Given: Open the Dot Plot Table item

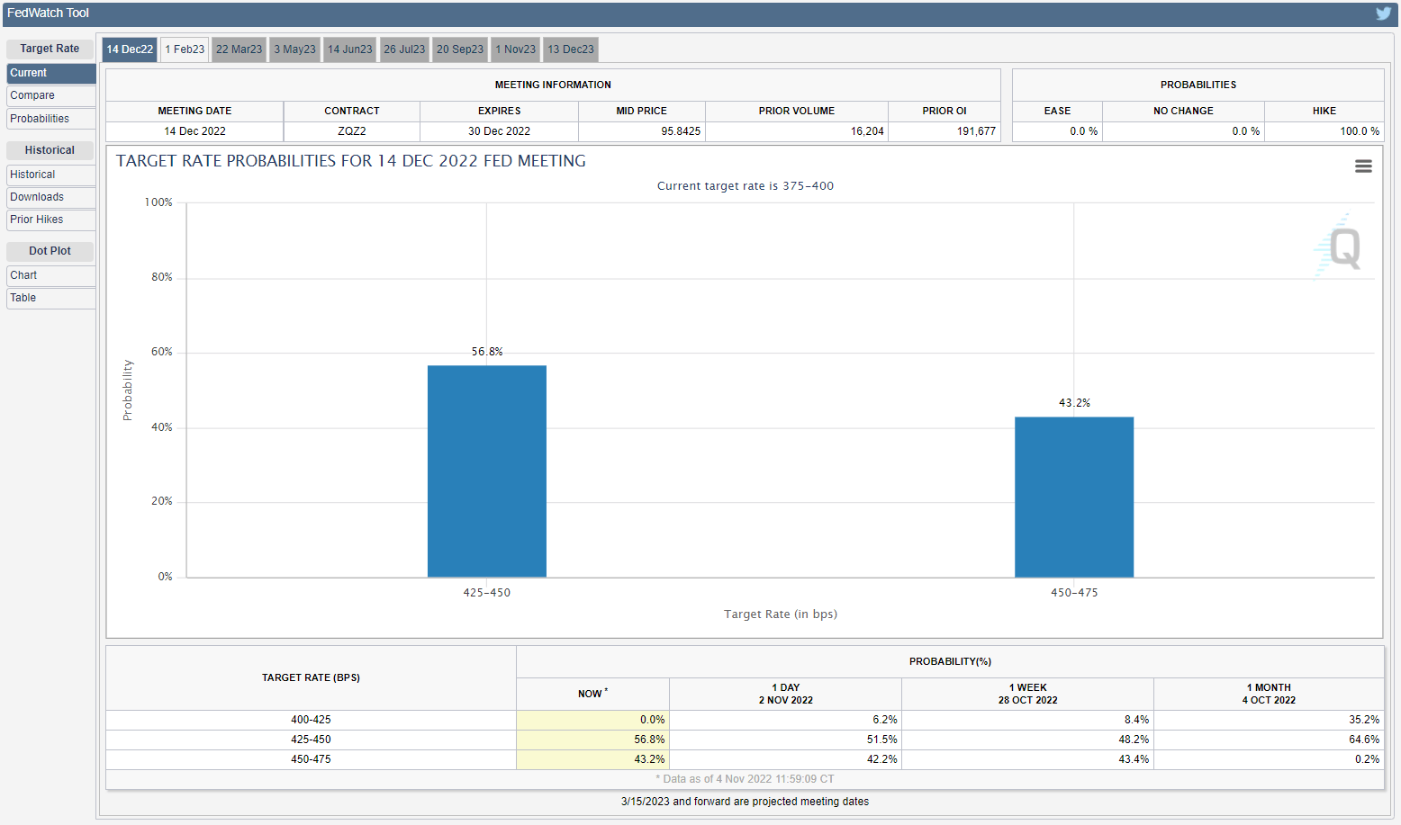Looking at the screenshot, I should 50,298.
